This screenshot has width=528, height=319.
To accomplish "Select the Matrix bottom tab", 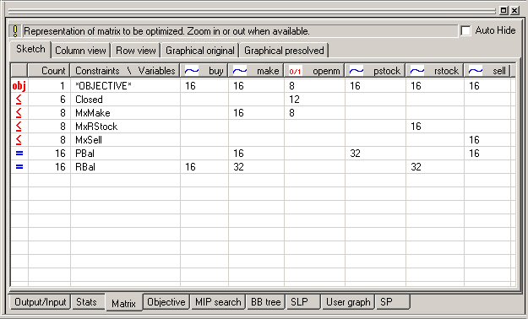I will pos(123,303).
